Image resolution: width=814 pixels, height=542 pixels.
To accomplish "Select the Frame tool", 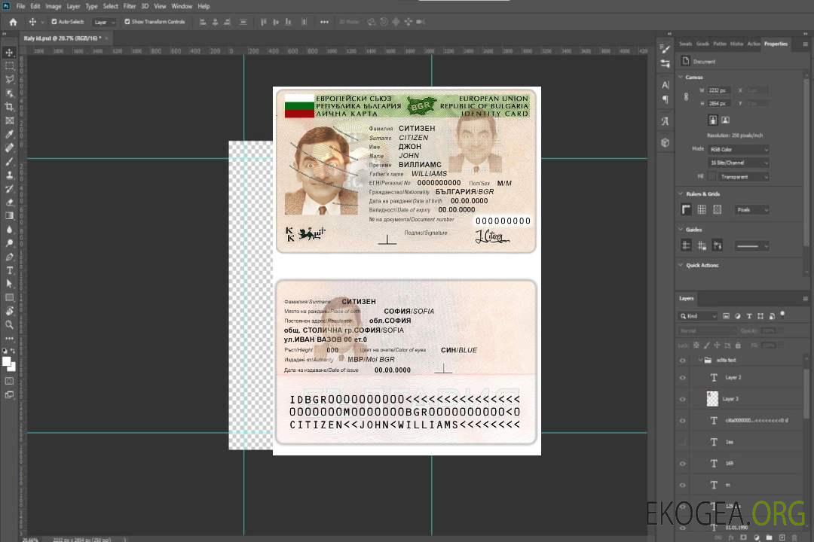I will 9,120.
